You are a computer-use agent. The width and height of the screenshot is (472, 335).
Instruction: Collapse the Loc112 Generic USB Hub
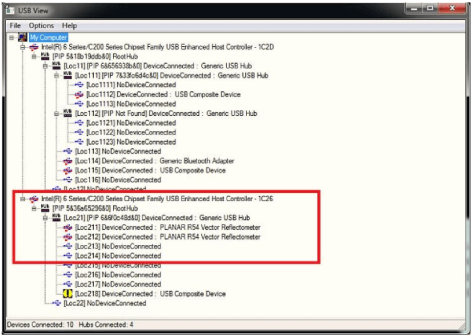[x=57, y=113]
